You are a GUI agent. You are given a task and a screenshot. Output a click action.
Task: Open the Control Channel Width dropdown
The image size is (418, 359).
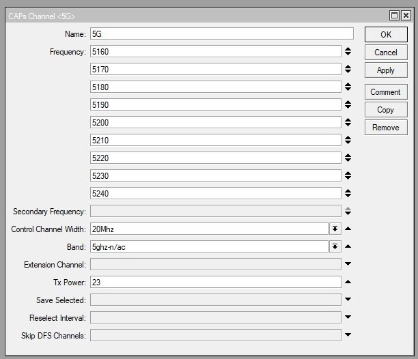[x=335, y=229]
